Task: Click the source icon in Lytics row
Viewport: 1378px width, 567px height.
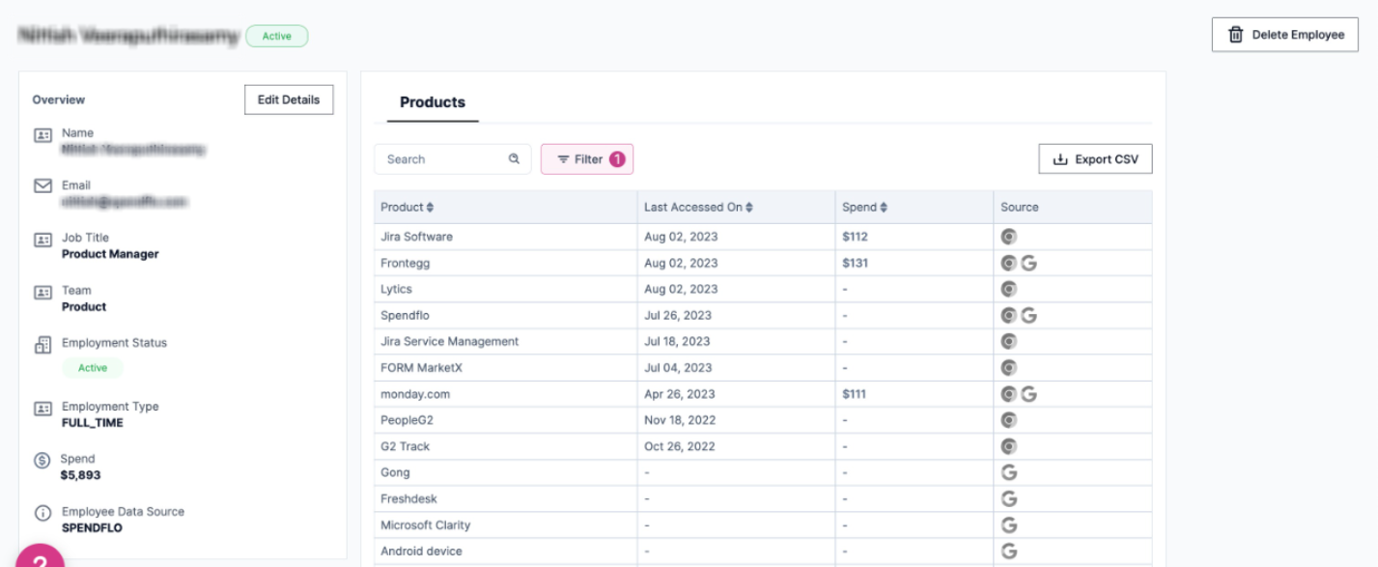Action: pyautogui.click(x=1008, y=289)
